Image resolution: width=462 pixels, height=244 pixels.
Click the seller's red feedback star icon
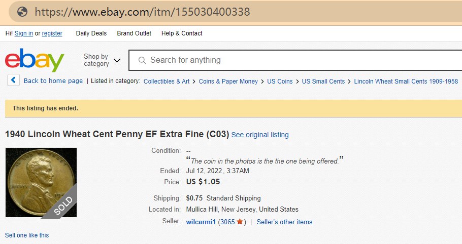click(240, 222)
